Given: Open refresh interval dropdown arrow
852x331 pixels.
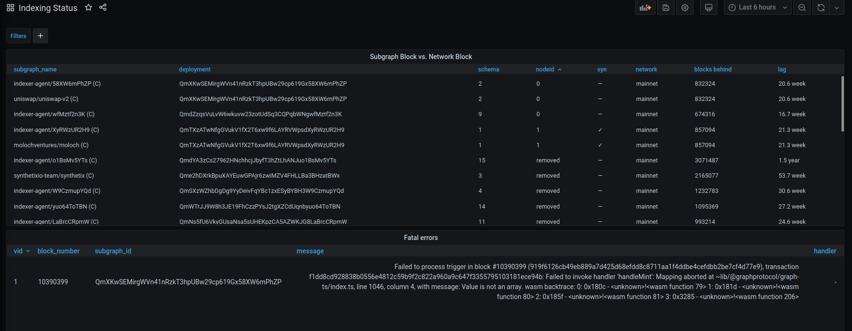Looking at the screenshot, I should tap(837, 8).
